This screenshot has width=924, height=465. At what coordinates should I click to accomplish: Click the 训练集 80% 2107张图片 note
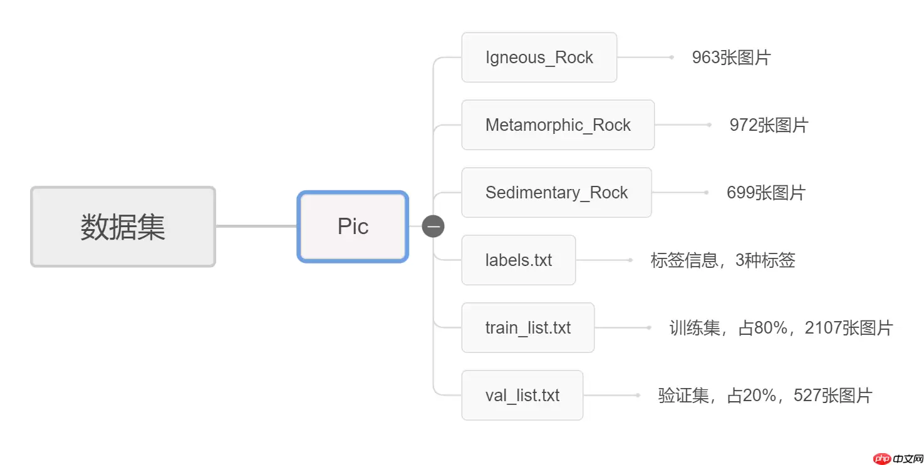[781, 328]
